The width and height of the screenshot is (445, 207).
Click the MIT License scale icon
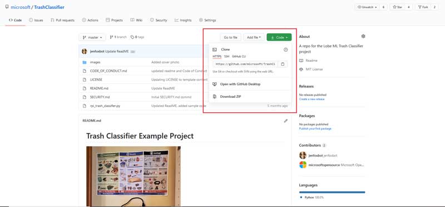pyautogui.click(x=301, y=70)
